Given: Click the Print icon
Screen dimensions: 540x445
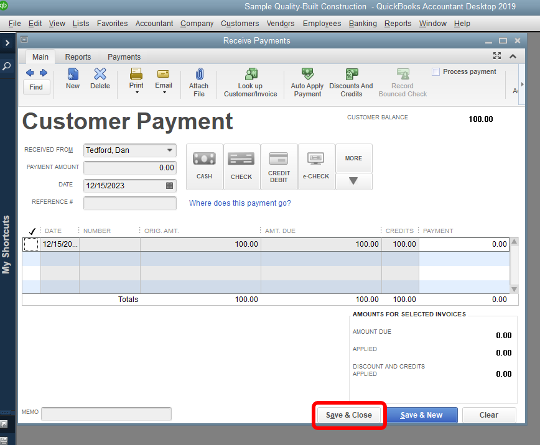Looking at the screenshot, I should click(136, 74).
